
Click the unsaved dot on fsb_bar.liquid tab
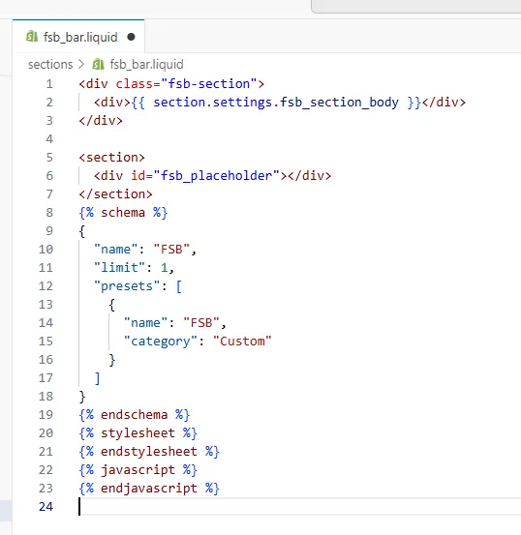pyautogui.click(x=131, y=37)
